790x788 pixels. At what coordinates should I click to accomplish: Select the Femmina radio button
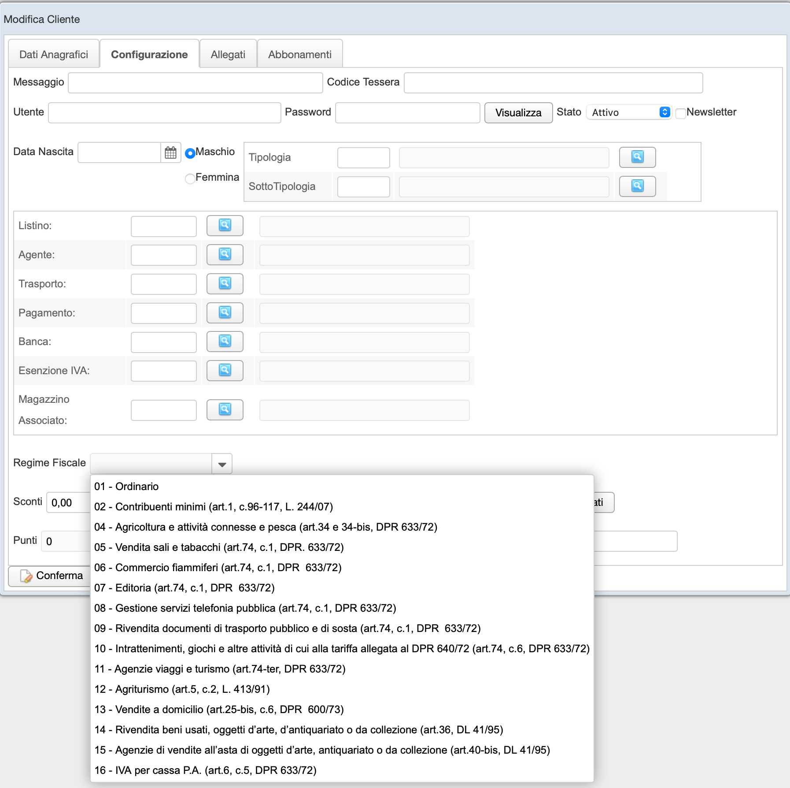coord(190,178)
